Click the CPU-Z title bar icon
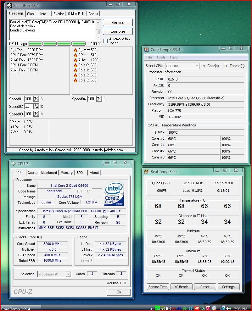The image size is (252, 311). coord(14,164)
